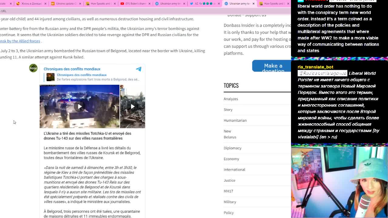The width and height of the screenshot is (388, 218).
Task: Click the rla_translate_bot username in chat
Action: pyautogui.click(x=315, y=67)
